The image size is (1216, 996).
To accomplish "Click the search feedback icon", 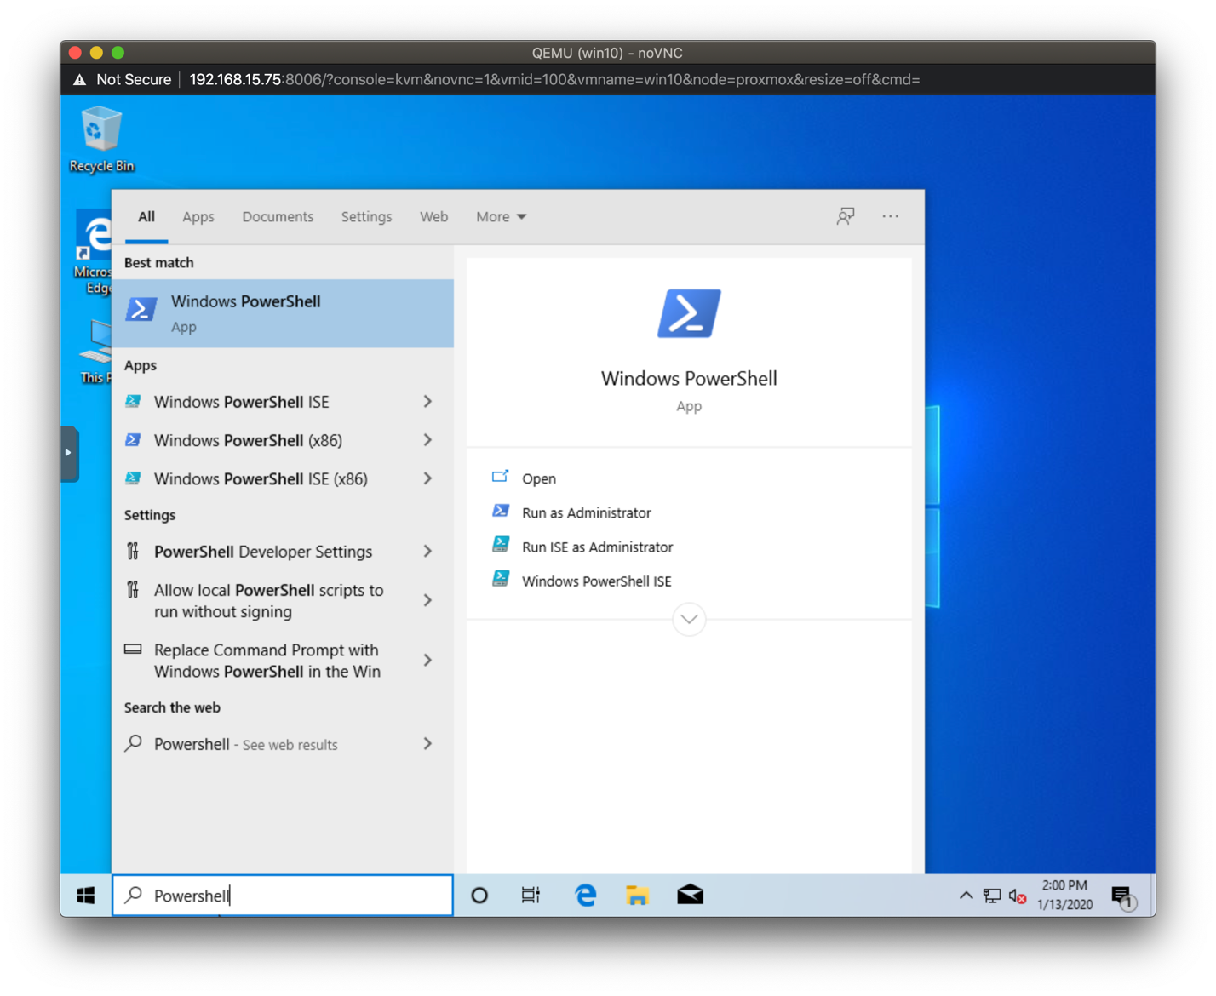I will [846, 216].
